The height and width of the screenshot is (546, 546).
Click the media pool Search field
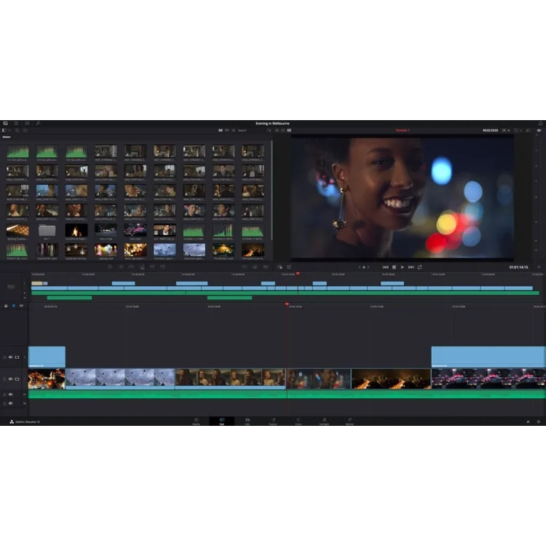click(250, 130)
